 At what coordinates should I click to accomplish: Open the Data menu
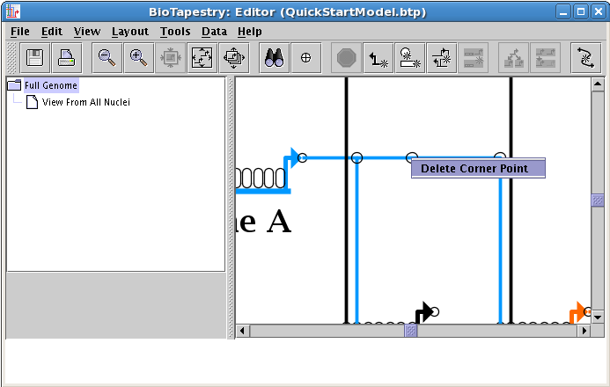coord(214,32)
